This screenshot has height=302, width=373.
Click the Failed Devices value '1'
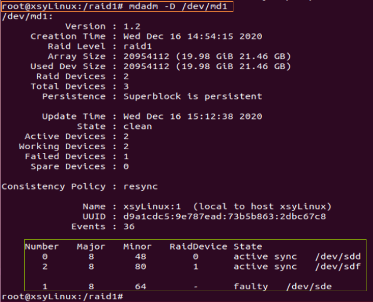click(x=126, y=157)
